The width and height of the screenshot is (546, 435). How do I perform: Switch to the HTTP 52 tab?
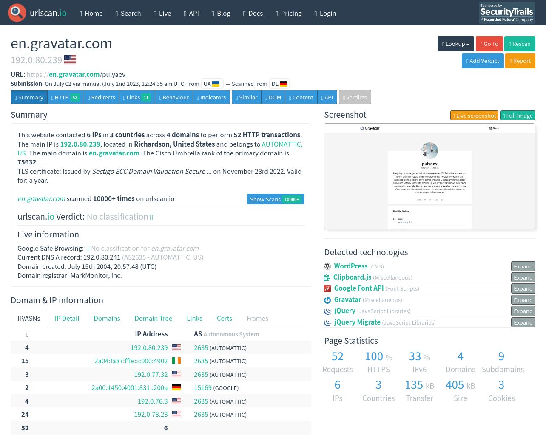65,97
